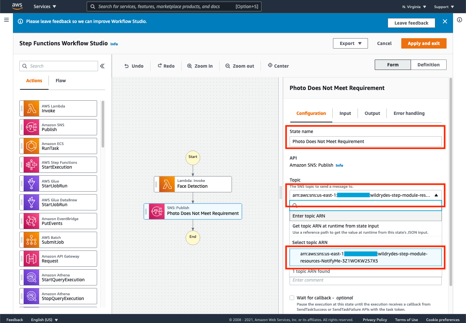Undo the last workflow change
The width and height of the screenshot is (466, 323).
[x=134, y=66]
